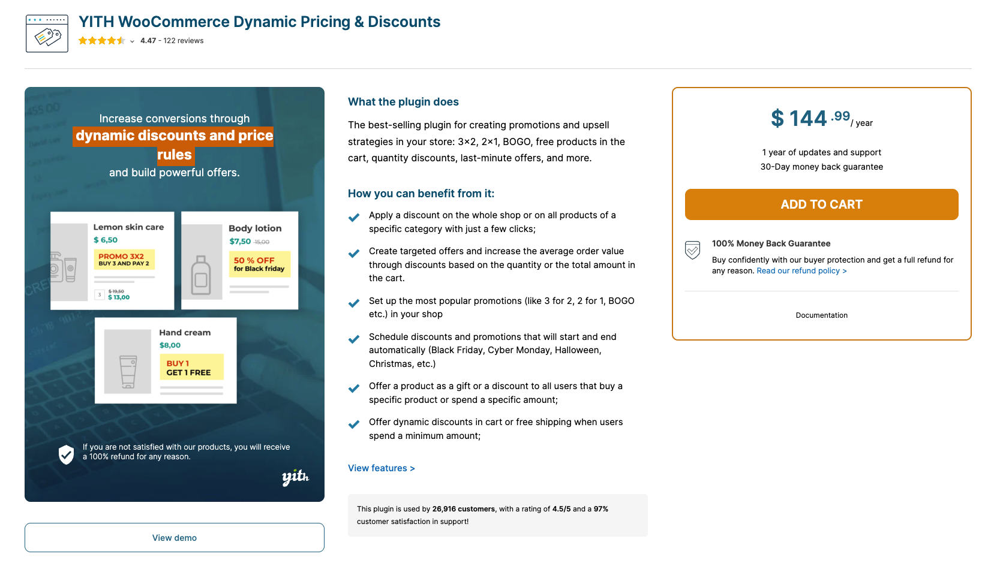991x575 pixels.
Task: Click the View demo button
Action: (x=174, y=537)
